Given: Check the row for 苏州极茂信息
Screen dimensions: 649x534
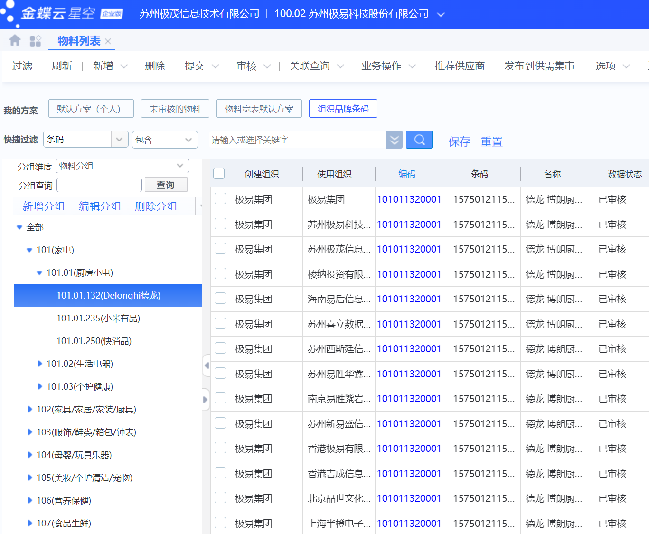Looking at the screenshot, I should click(x=220, y=249).
